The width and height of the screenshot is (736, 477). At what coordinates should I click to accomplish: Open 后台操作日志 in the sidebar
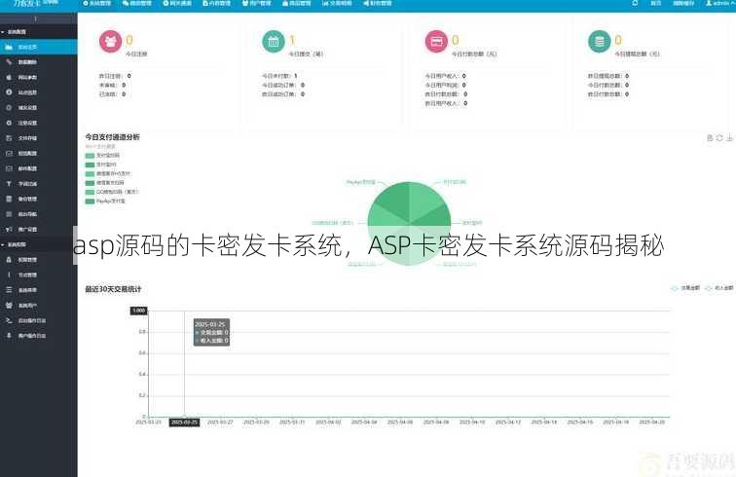tap(39, 320)
